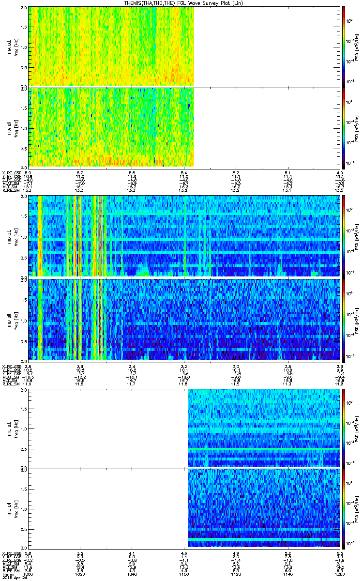This screenshot has height=581, width=363.
Task: Click inside the THE B-perpendicular spectrogram panel
Action: pyautogui.click(x=183, y=428)
